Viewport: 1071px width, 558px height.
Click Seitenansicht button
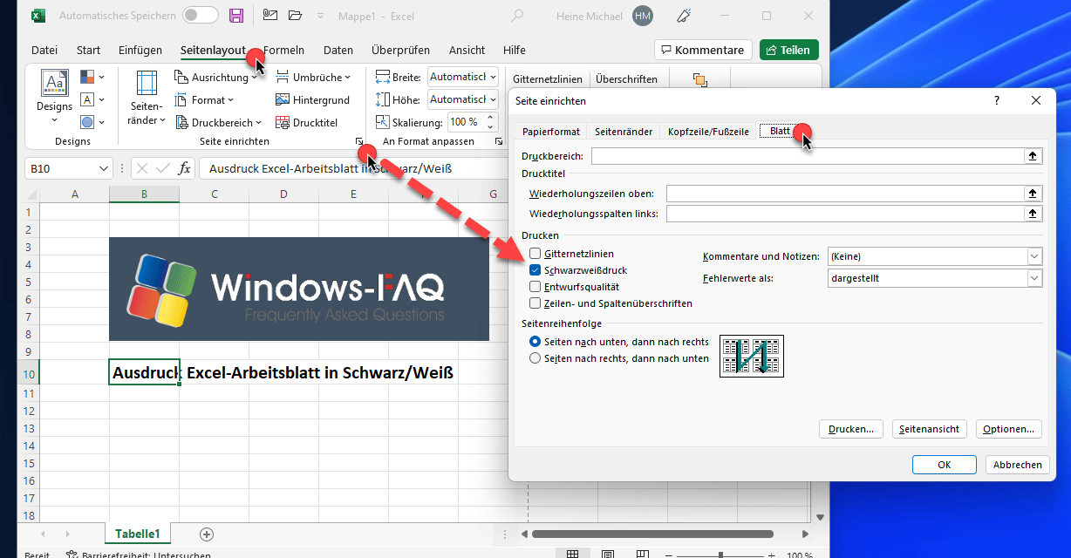tap(930, 429)
